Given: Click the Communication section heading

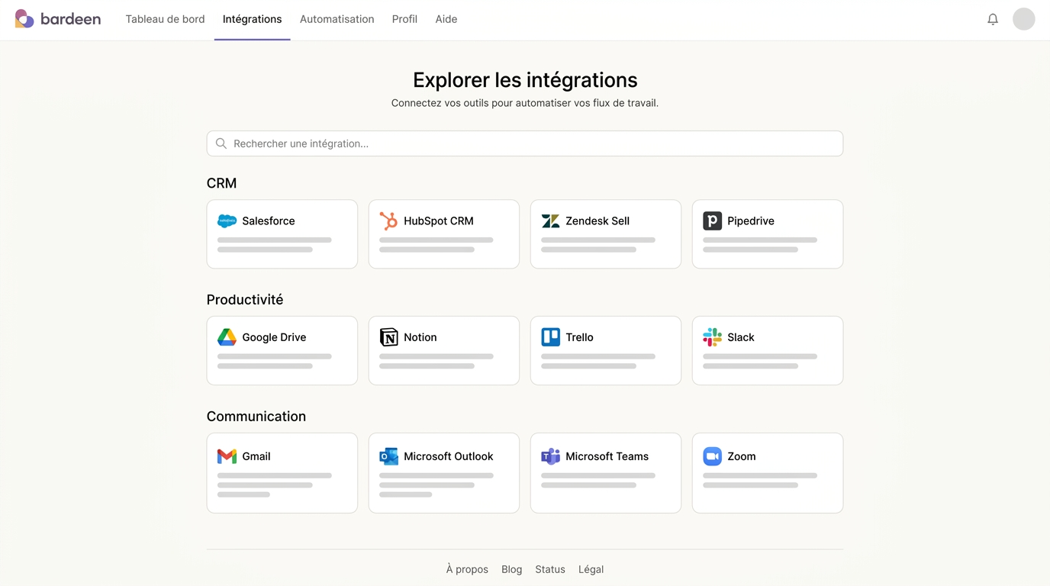Looking at the screenshot, I should click(x=256, y=417).
